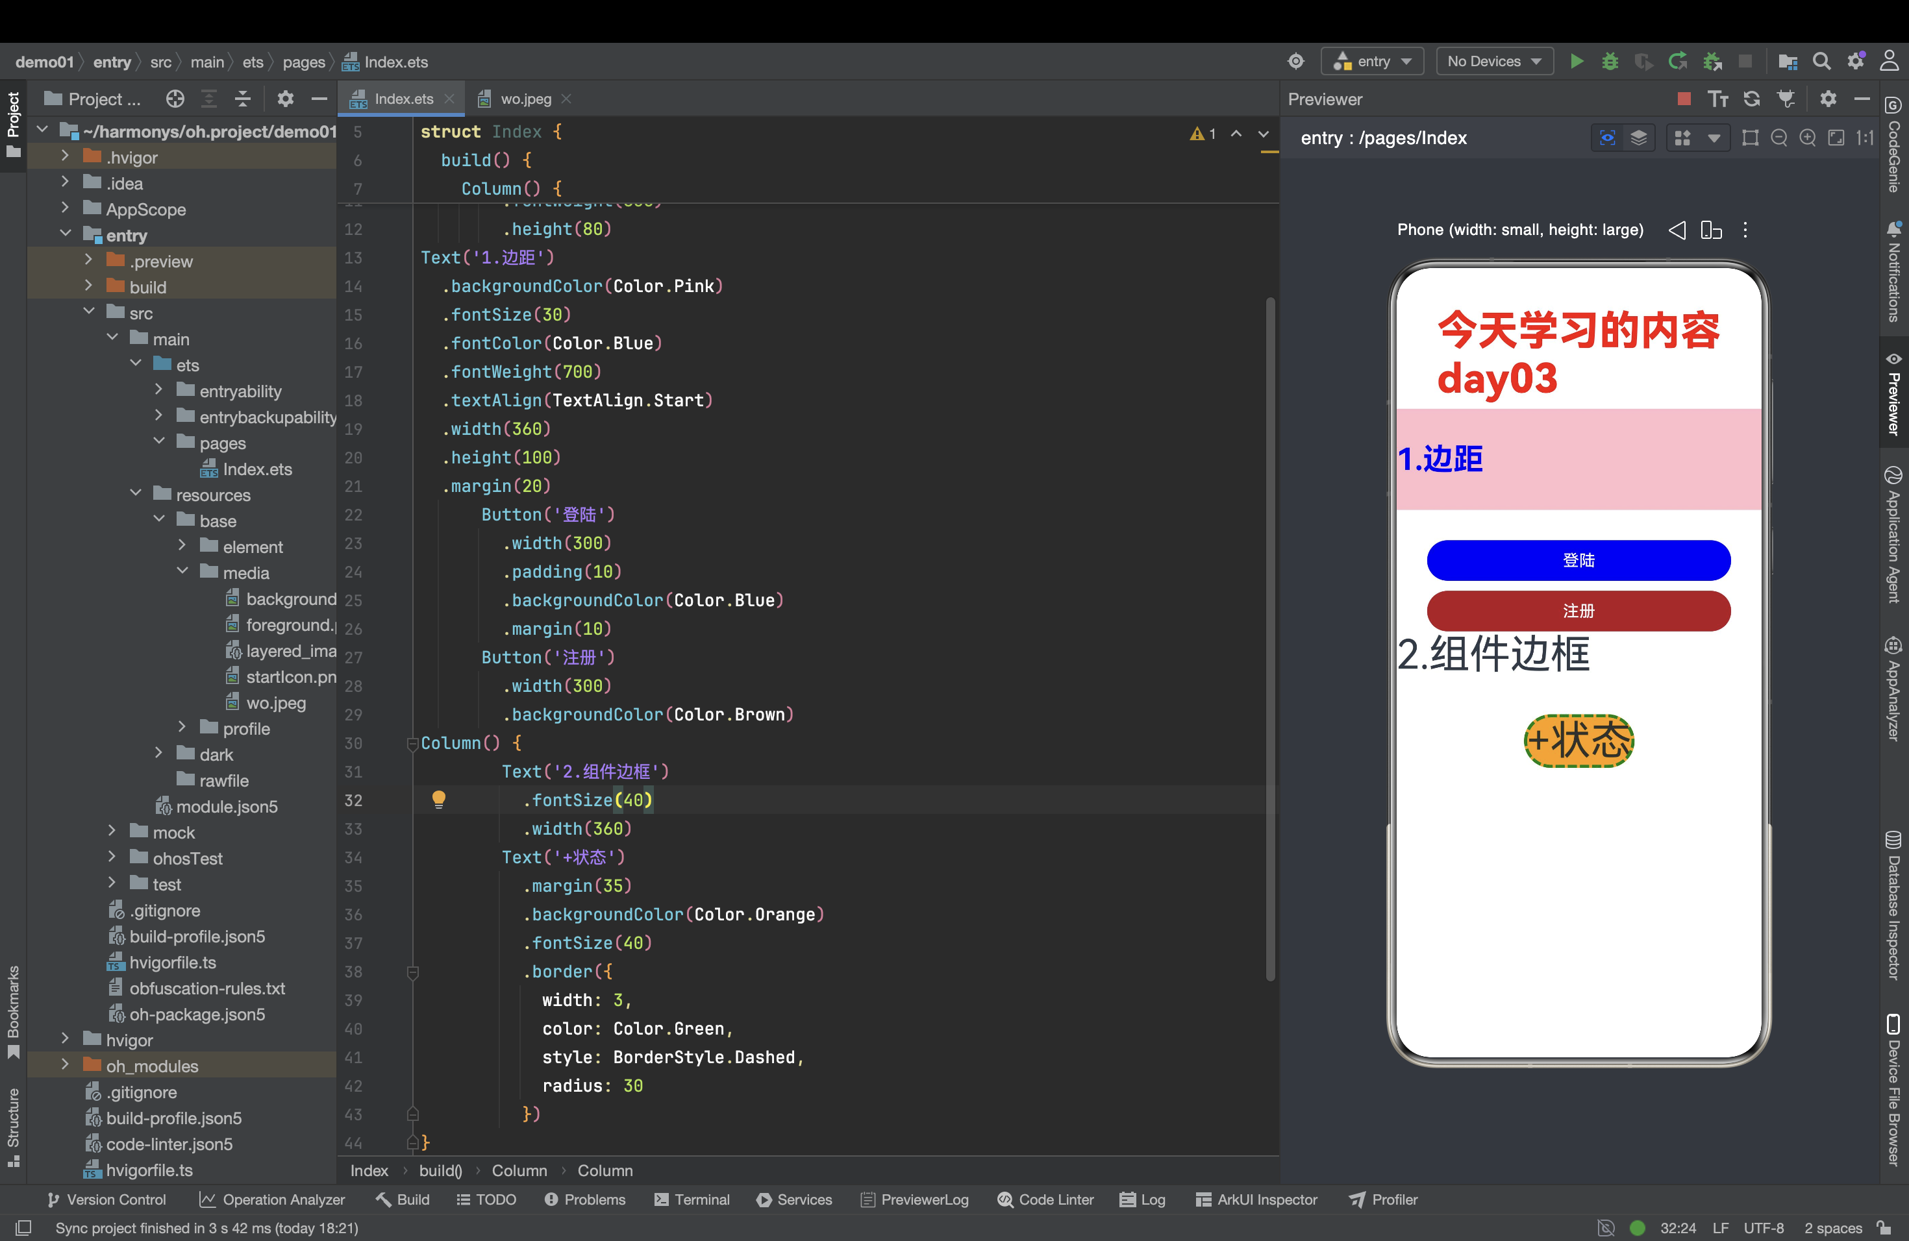Zoom in on the previewer phone
Screen dimensions: 1909x1241
tap(1807, 138)
